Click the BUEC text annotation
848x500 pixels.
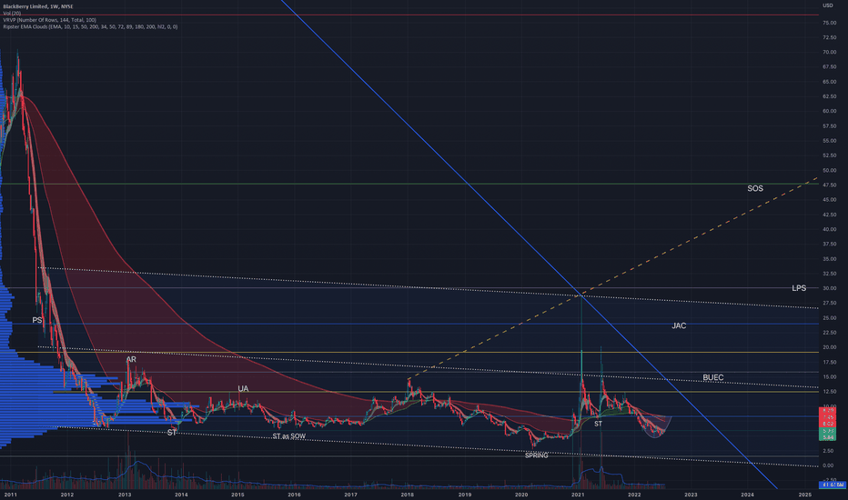(x=712, y=377)
